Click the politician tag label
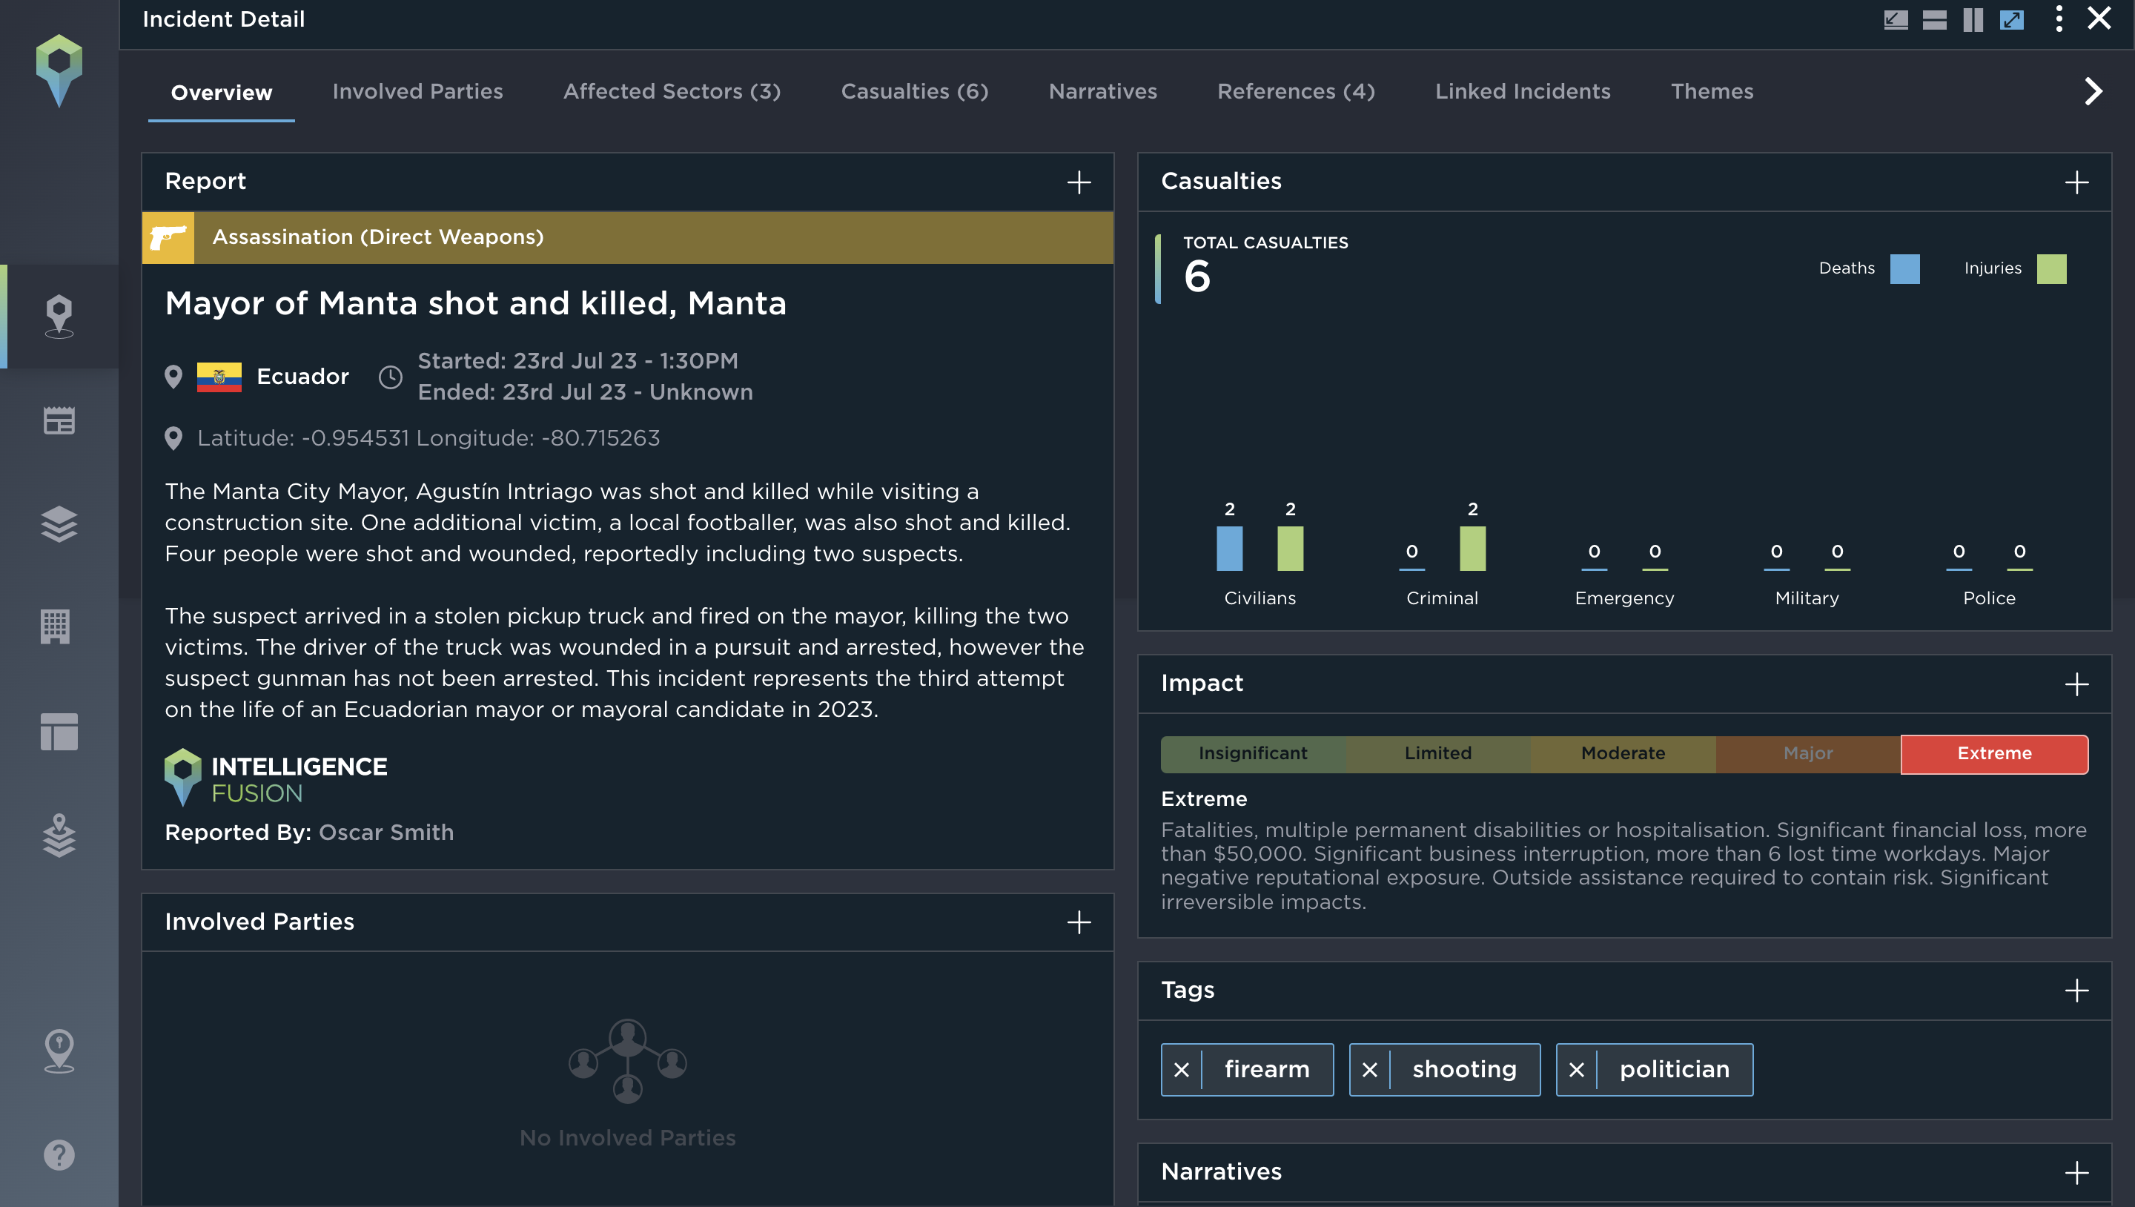Viewport: 2135px width, 1207px height. pyautogui.click(x=1675, y=1071)
